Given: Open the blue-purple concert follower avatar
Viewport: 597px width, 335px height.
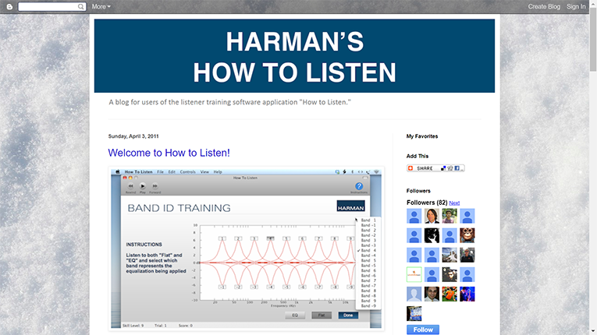Looking at the screenshot, I should (467, 294).
